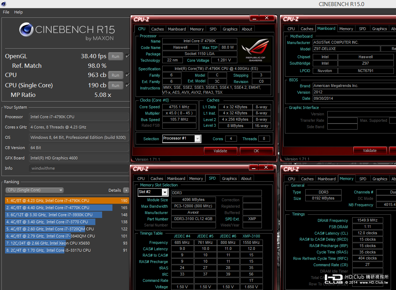Open SPD tab in top-left CPU-Z window

click(213, 29)
